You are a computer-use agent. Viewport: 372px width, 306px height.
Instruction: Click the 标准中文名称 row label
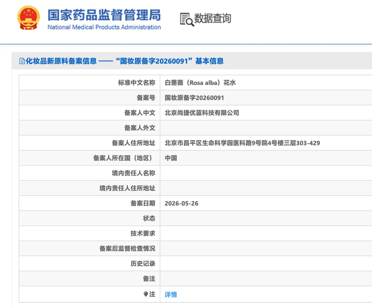click(x=137, y=83)
